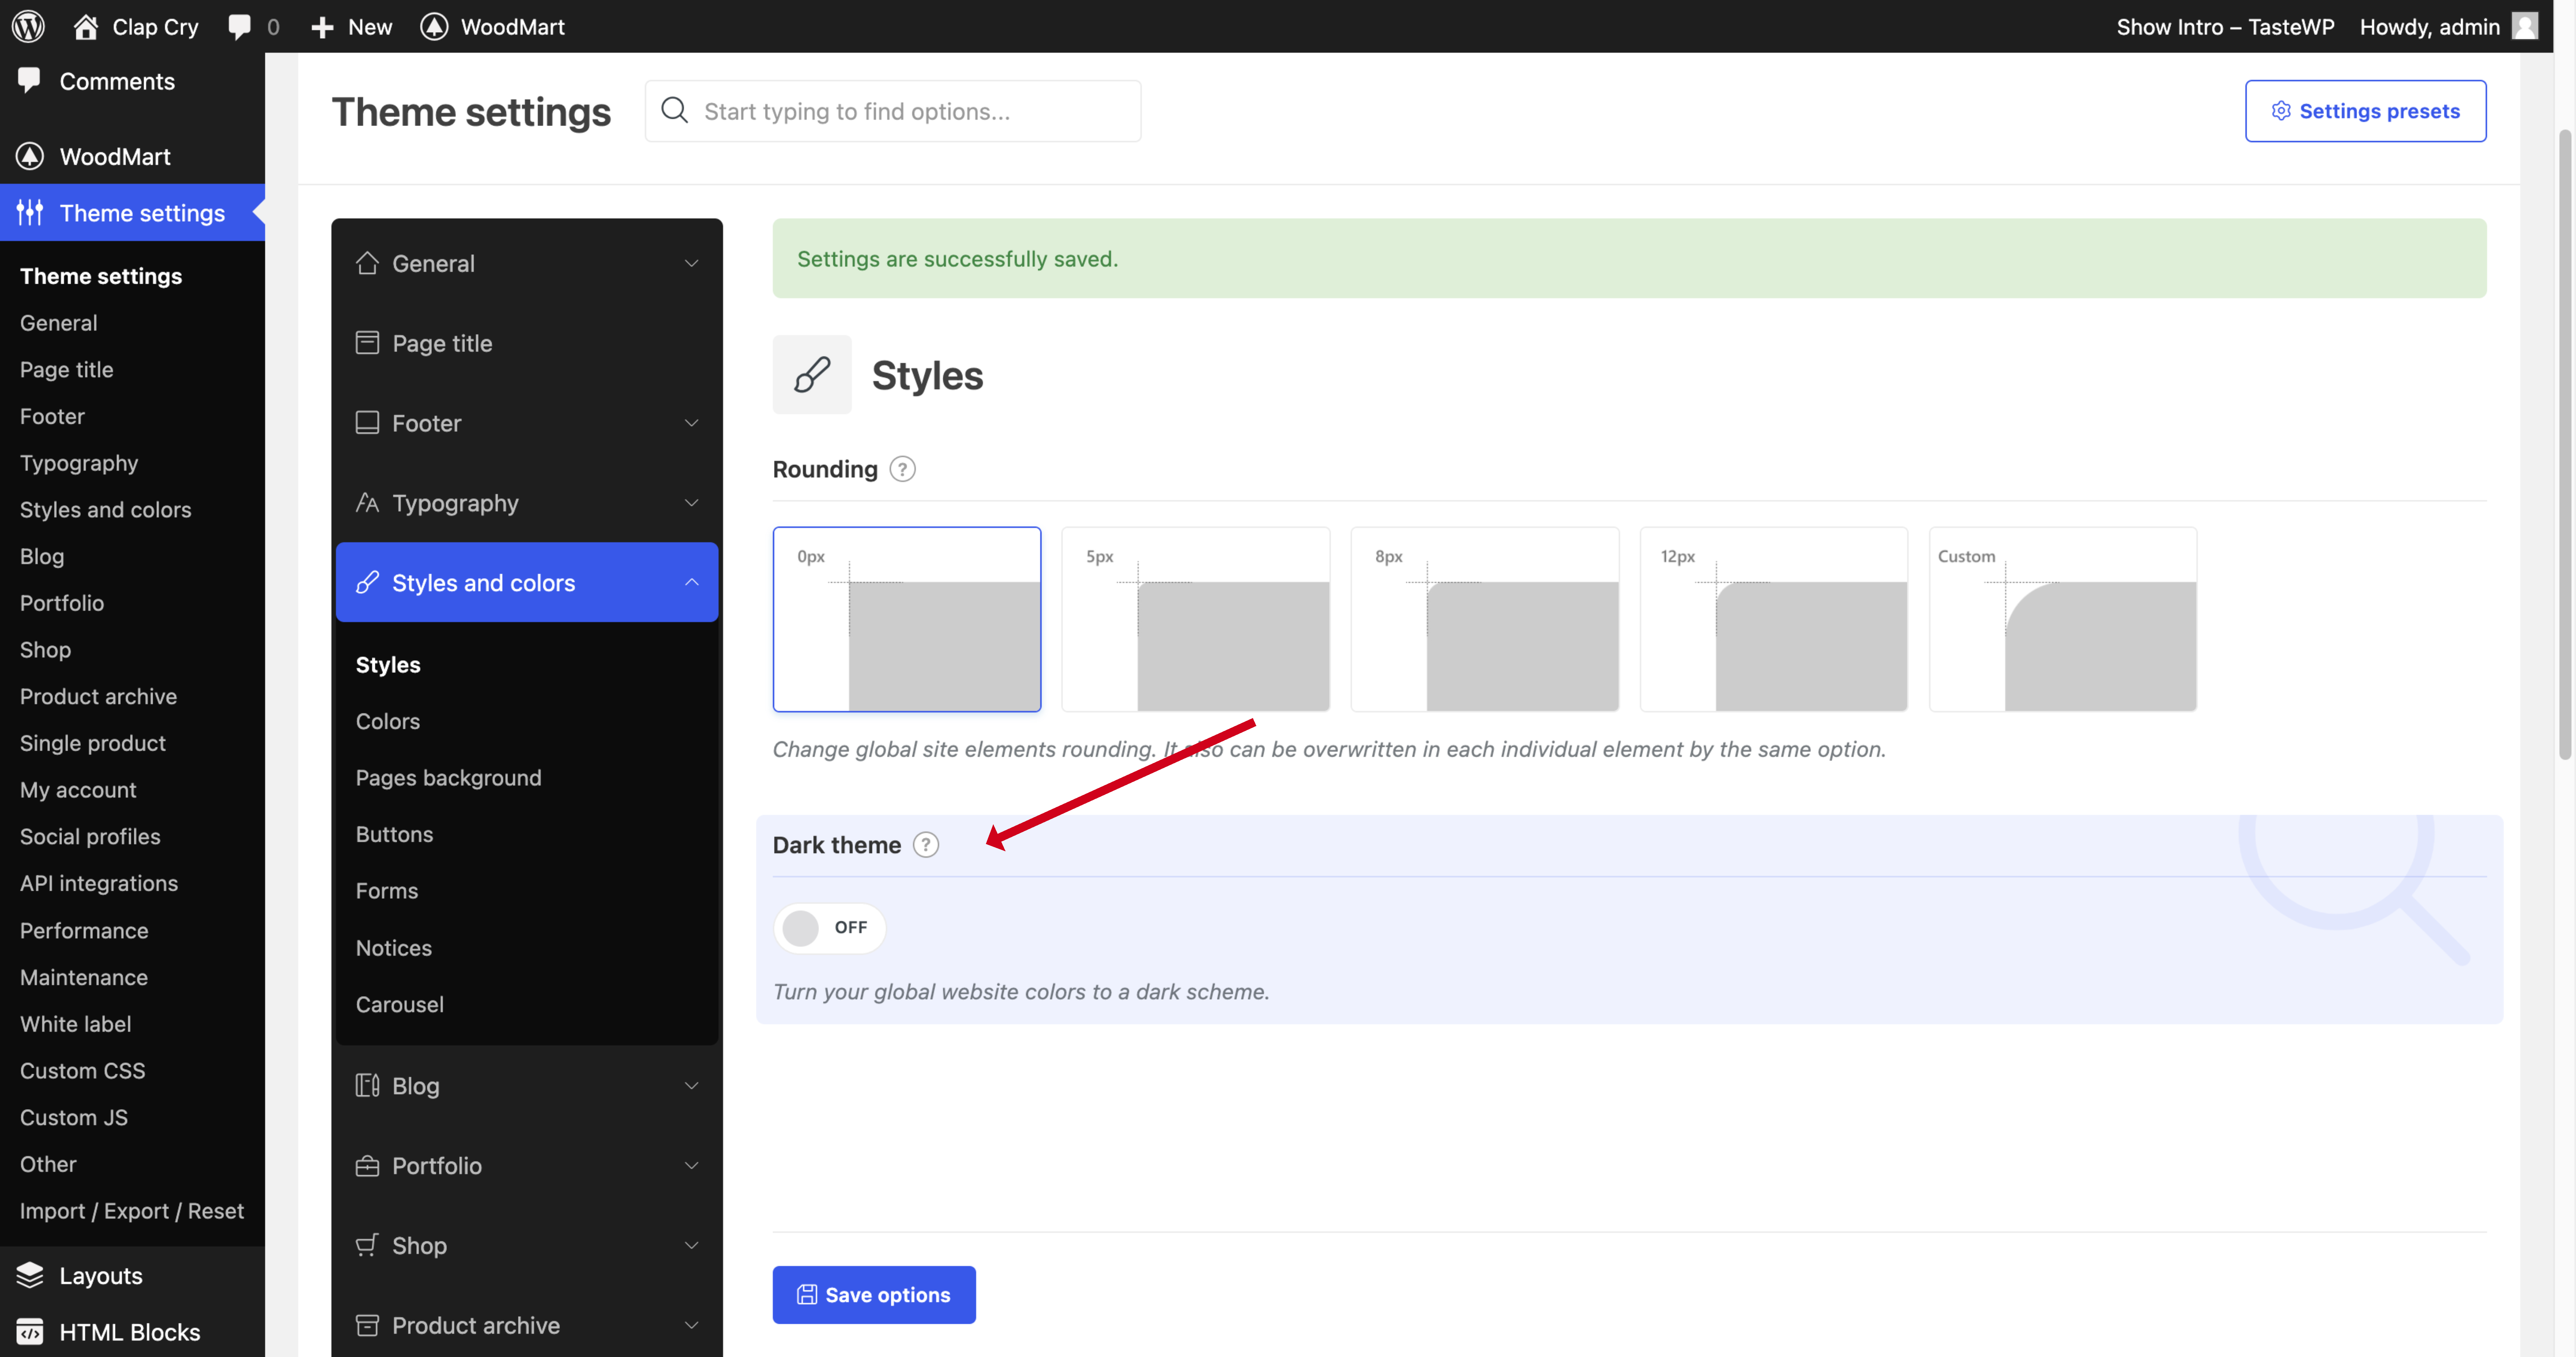This screenshot has width=2576, height=1357.
Task: Click the Save options button
Action: pos(874,1295)
